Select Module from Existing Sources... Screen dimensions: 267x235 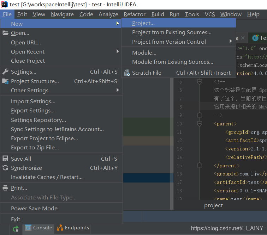179,62
